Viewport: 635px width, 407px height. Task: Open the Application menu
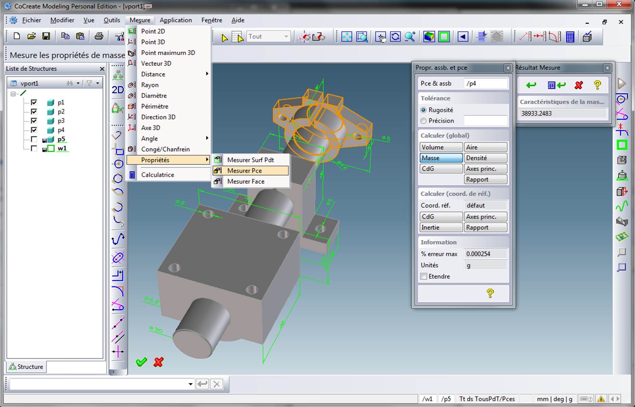[x=175, y=20]
